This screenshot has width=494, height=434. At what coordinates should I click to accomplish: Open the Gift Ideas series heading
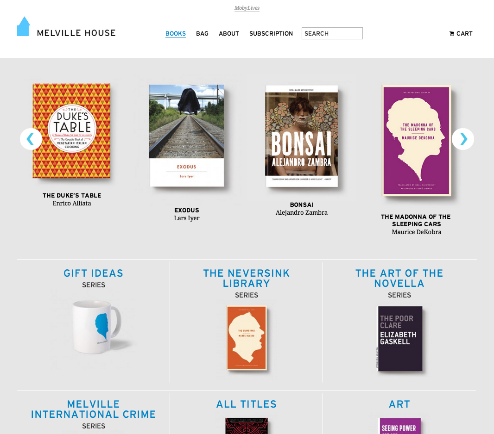(x=94, y=273)
